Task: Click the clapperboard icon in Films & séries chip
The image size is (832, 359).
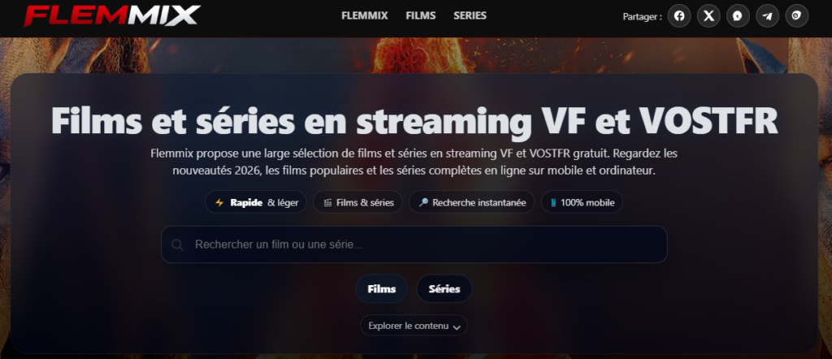Action: [328, 202]
